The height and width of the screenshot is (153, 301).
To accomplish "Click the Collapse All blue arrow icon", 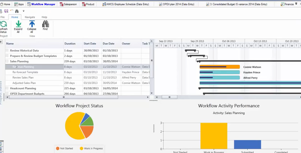I will click(x=32, y=24).
